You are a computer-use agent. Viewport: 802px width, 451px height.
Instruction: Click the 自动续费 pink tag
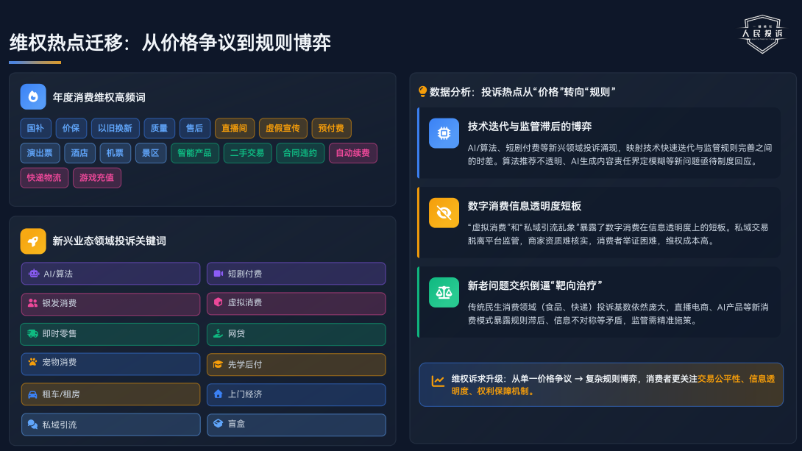[353, 153]
